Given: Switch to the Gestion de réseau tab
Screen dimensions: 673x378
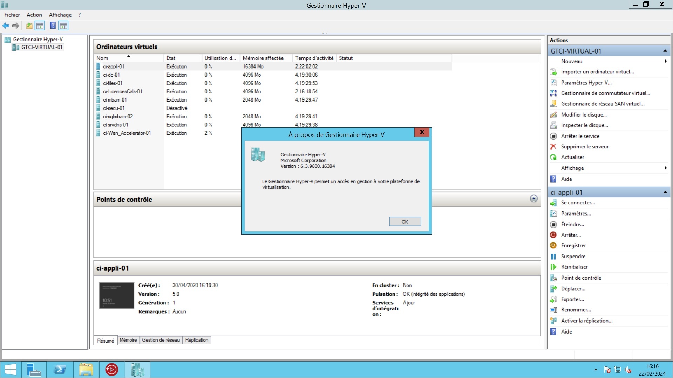Looking at the screenshot, I should (161, 340).
